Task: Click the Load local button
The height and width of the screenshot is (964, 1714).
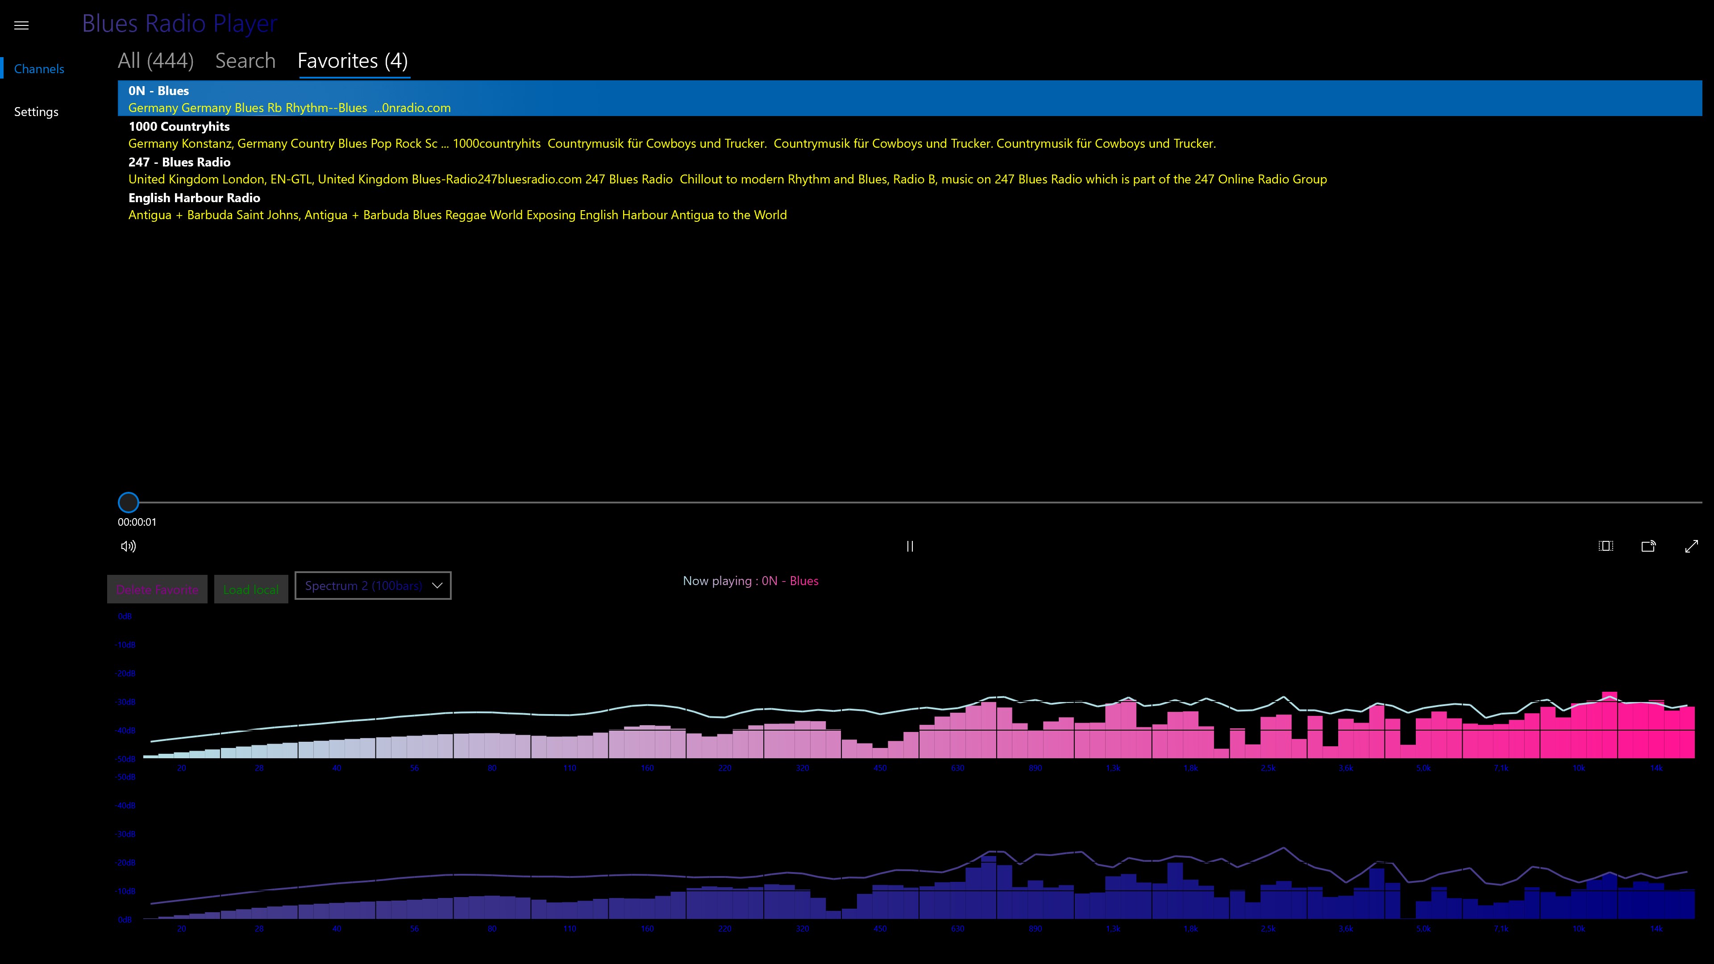Action: tap(251, 590)
